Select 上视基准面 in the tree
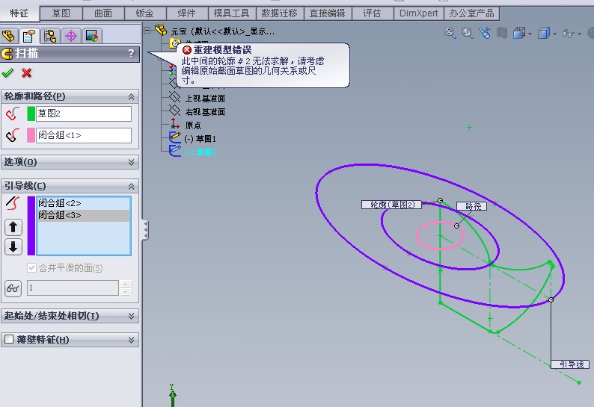The image size is (594, 407). pos(205,99)
